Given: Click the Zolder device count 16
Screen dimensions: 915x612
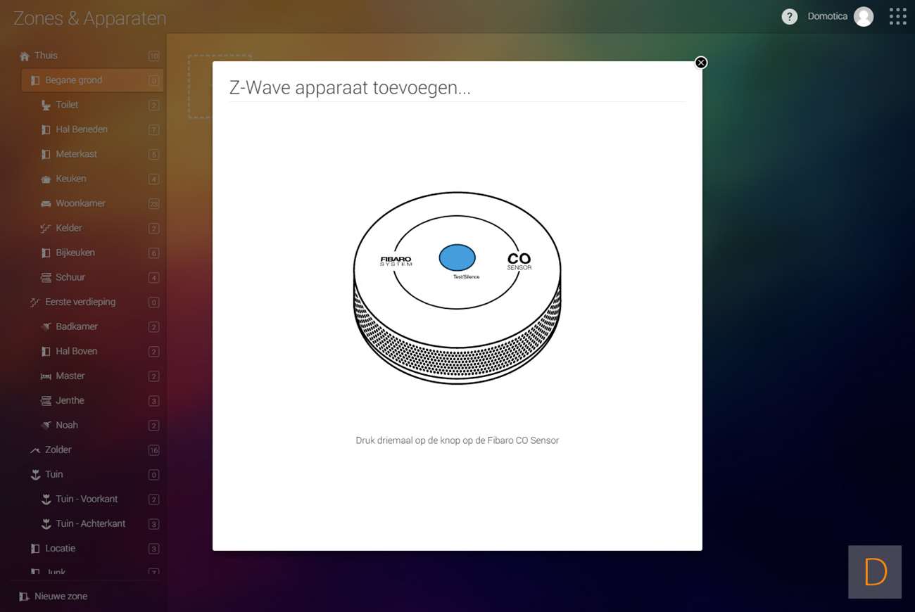Looking at the screenshot, I should pyautogui.click(x=153, y=450).
